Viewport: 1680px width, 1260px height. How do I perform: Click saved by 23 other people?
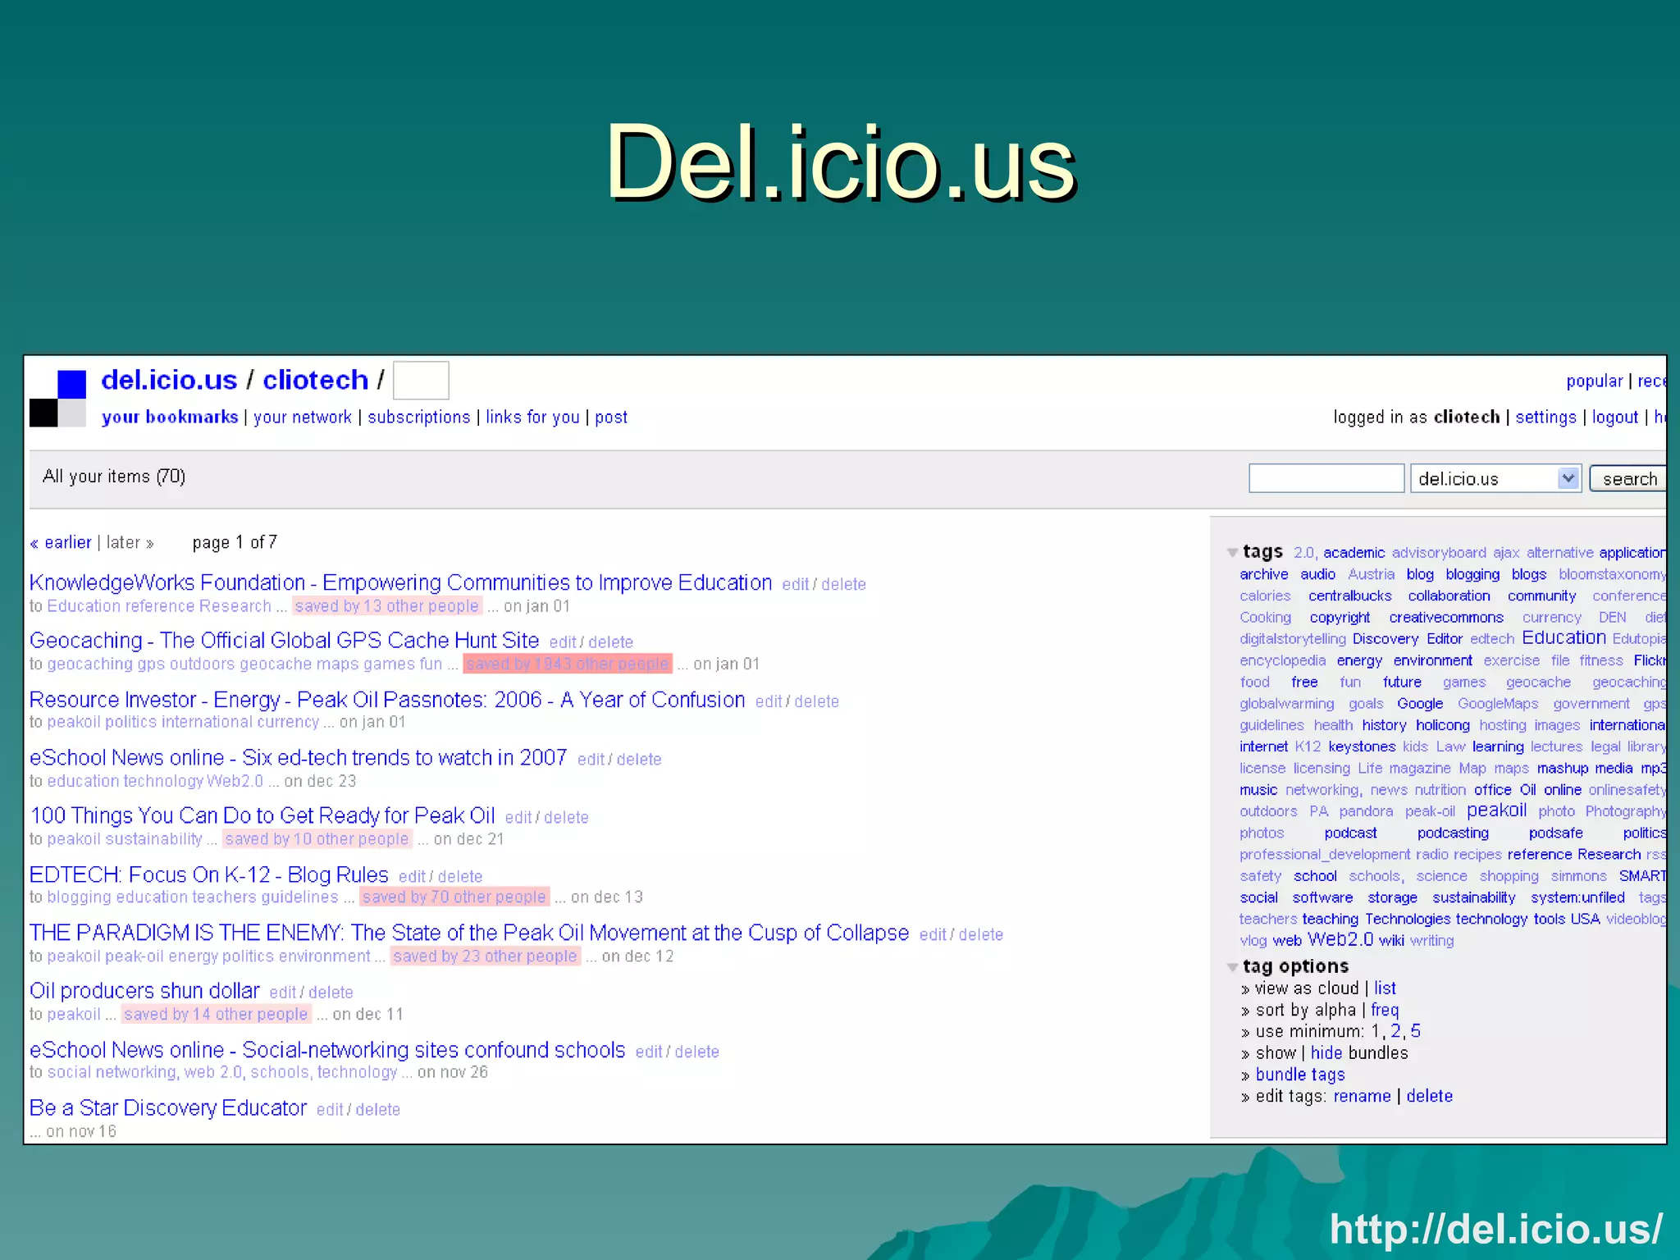click(x=485, y=956)
